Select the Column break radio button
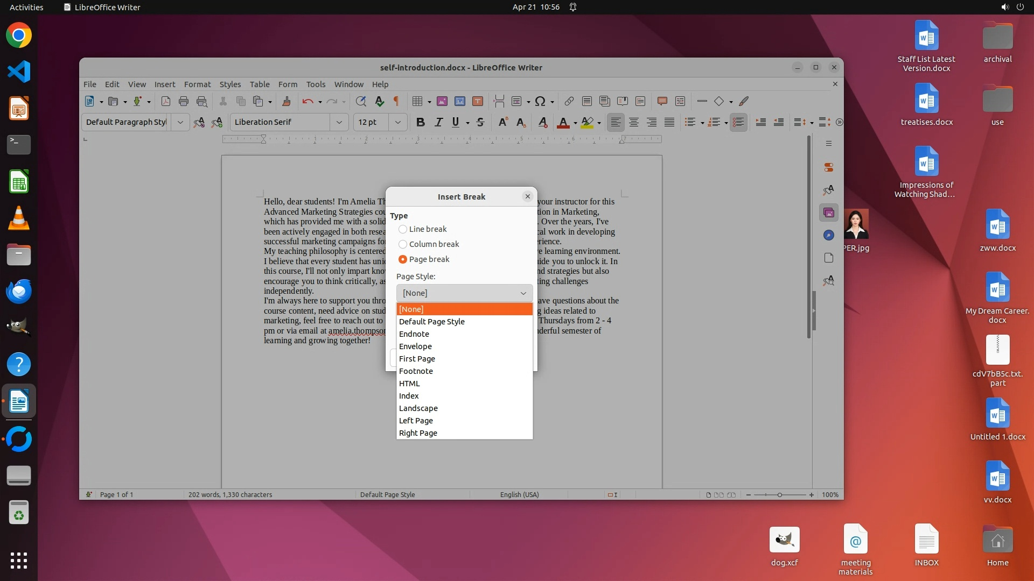This screenshot has height=581, width=1034. (403, 244)
